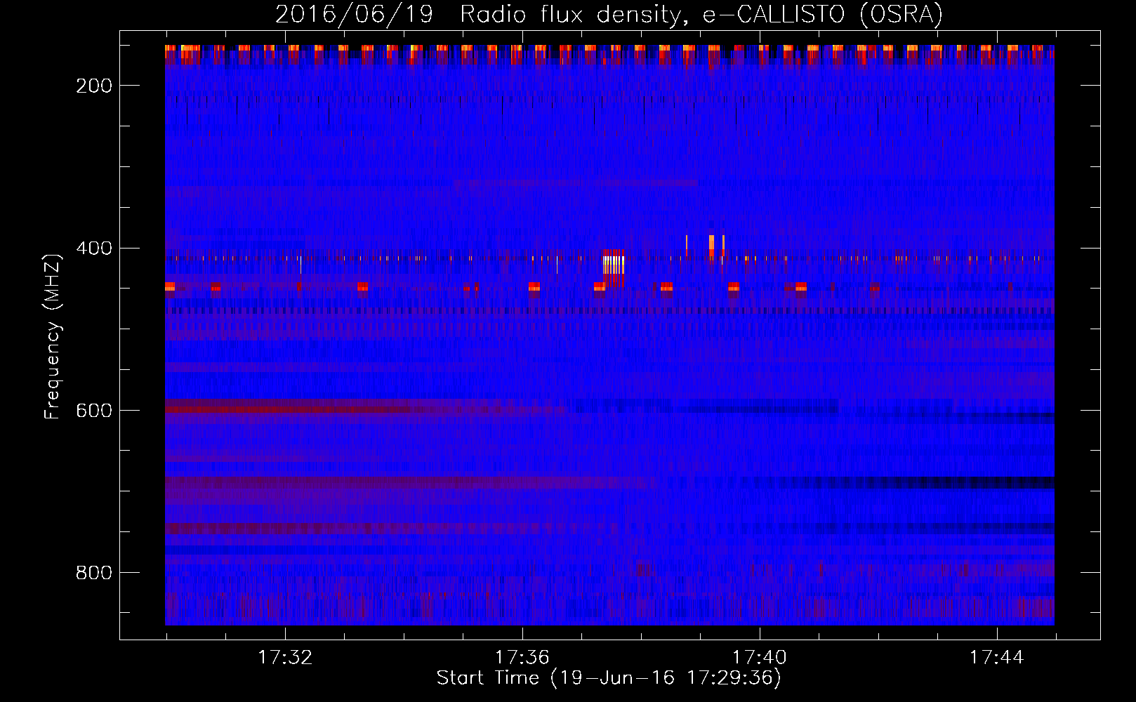Click the 'Start Time (19-Jun-16 17:29:36)' label
This screenshot has height=702, width=1136.
(x=609, y=678)
